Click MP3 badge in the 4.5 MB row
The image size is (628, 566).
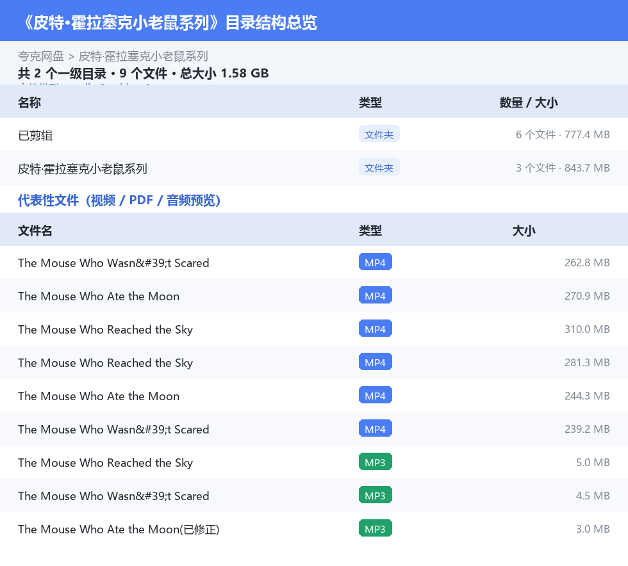coord(376,495)
